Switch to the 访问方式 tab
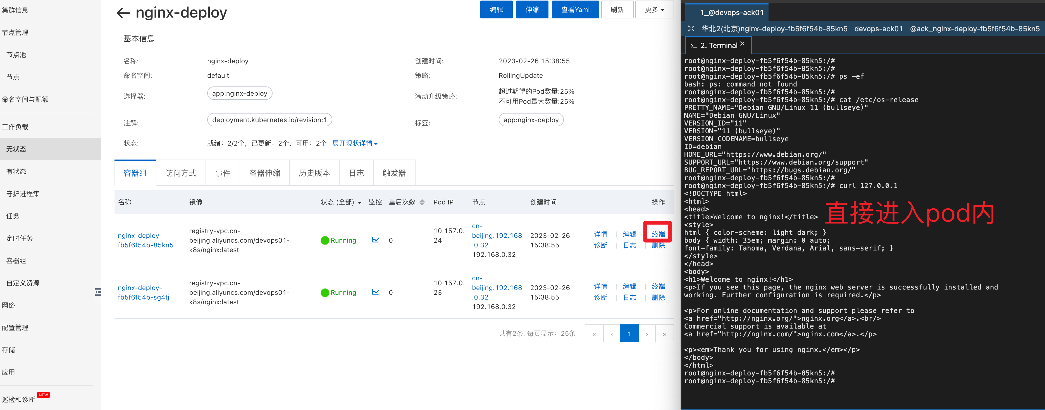Screen dimensions: 1045x410 (x=181, y=173)
